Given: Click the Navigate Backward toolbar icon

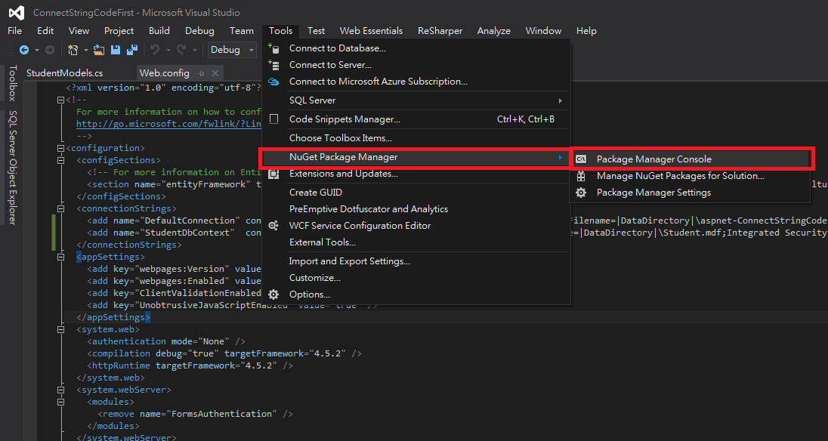Looking at the screenshot, I should tap(24, 50).
